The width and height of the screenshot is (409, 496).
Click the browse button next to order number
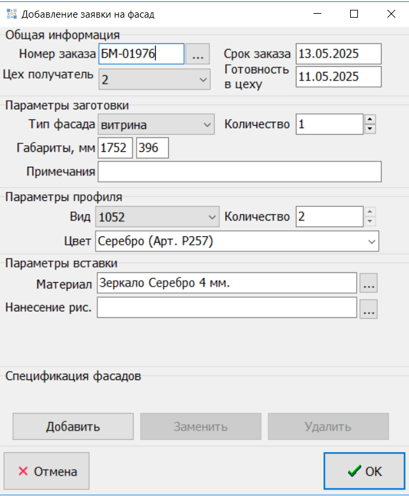[x=197, y=54]
